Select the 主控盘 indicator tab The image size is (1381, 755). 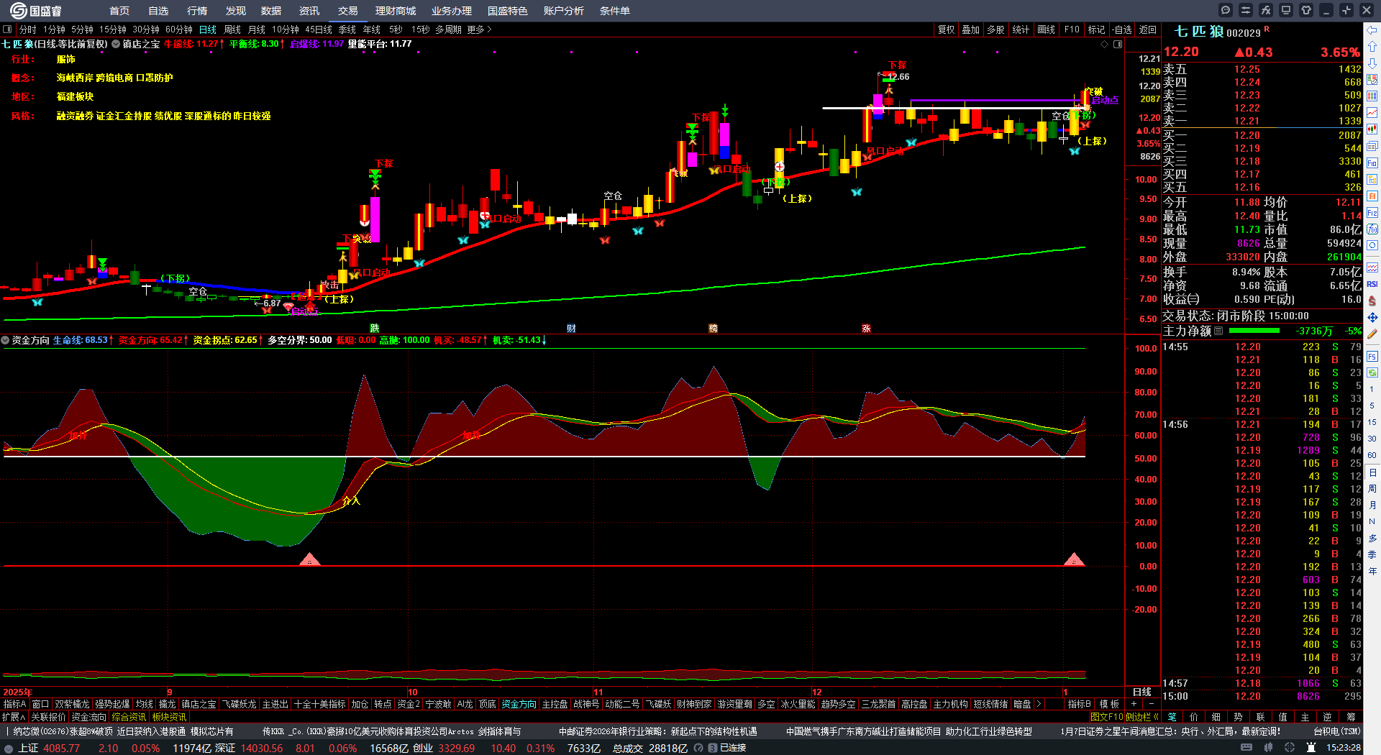[x=555, y=704]
